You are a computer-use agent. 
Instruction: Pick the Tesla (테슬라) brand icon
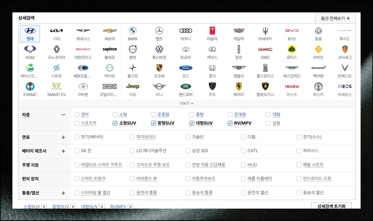[x=212, y=31]
